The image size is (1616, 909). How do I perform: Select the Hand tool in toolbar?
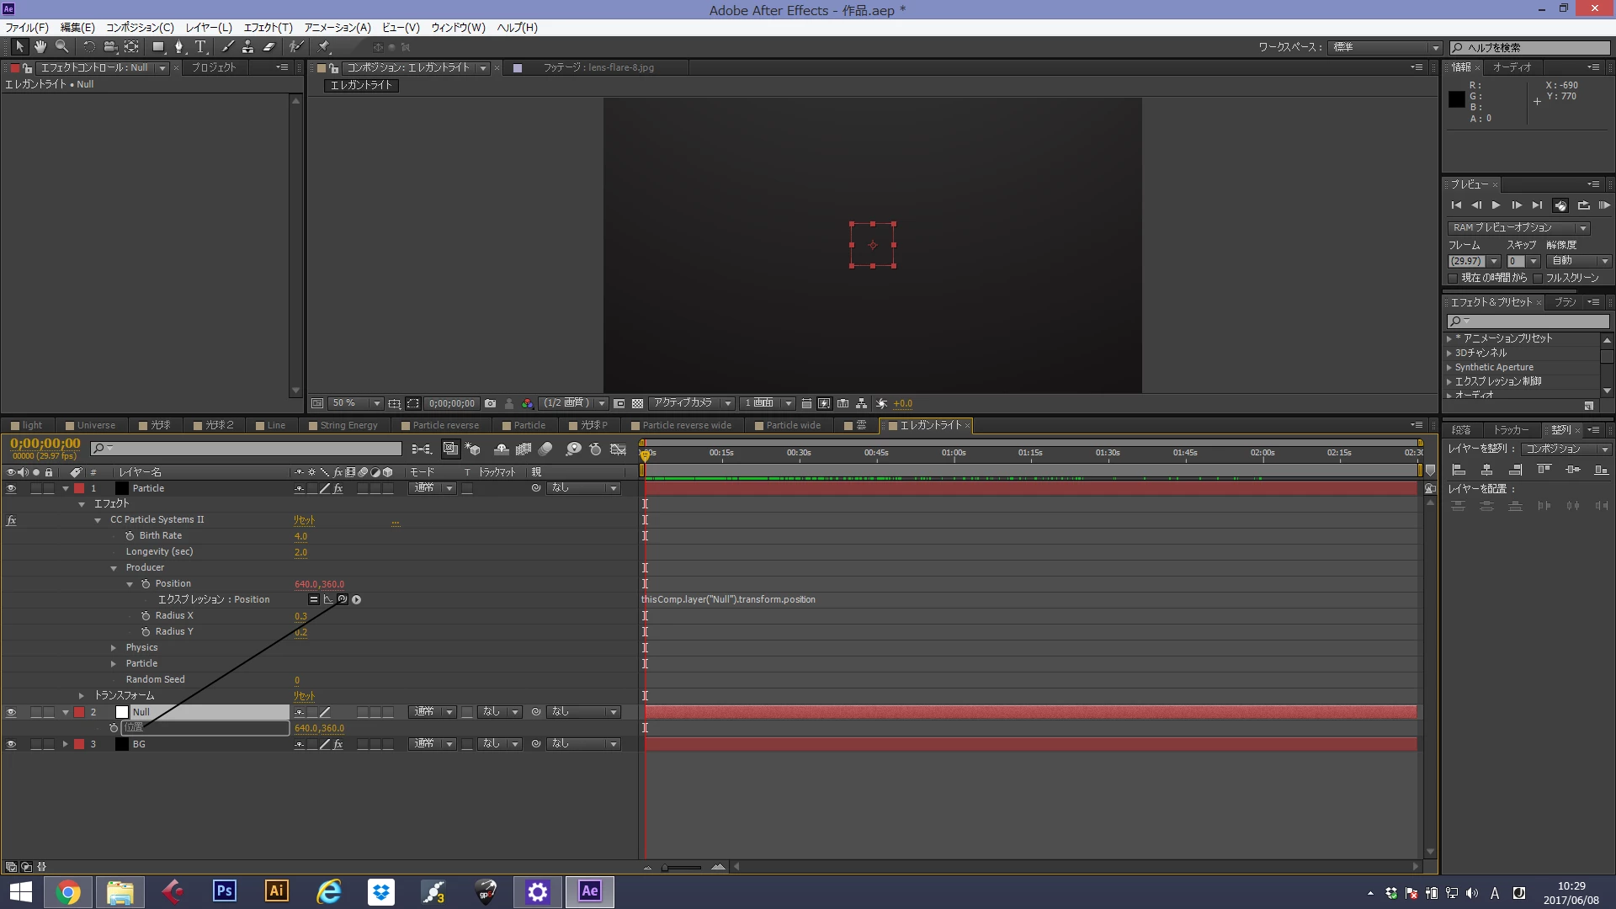tap(40, 47)
